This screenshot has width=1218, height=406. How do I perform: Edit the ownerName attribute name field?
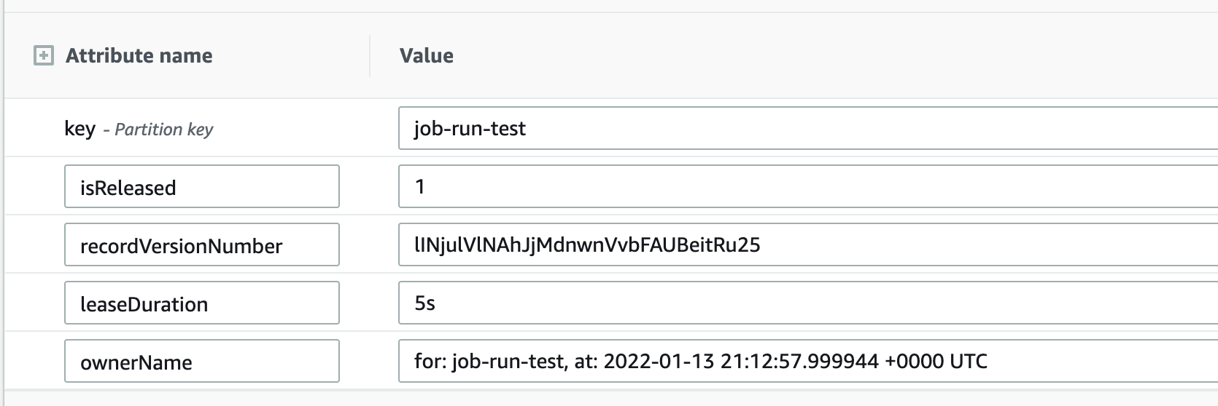point(202,361)
